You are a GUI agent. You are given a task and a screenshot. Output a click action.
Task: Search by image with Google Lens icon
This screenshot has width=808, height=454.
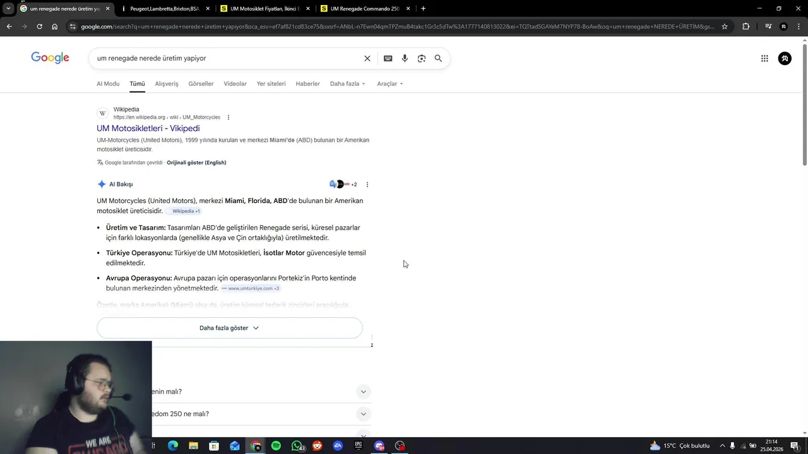coord(422,58)
